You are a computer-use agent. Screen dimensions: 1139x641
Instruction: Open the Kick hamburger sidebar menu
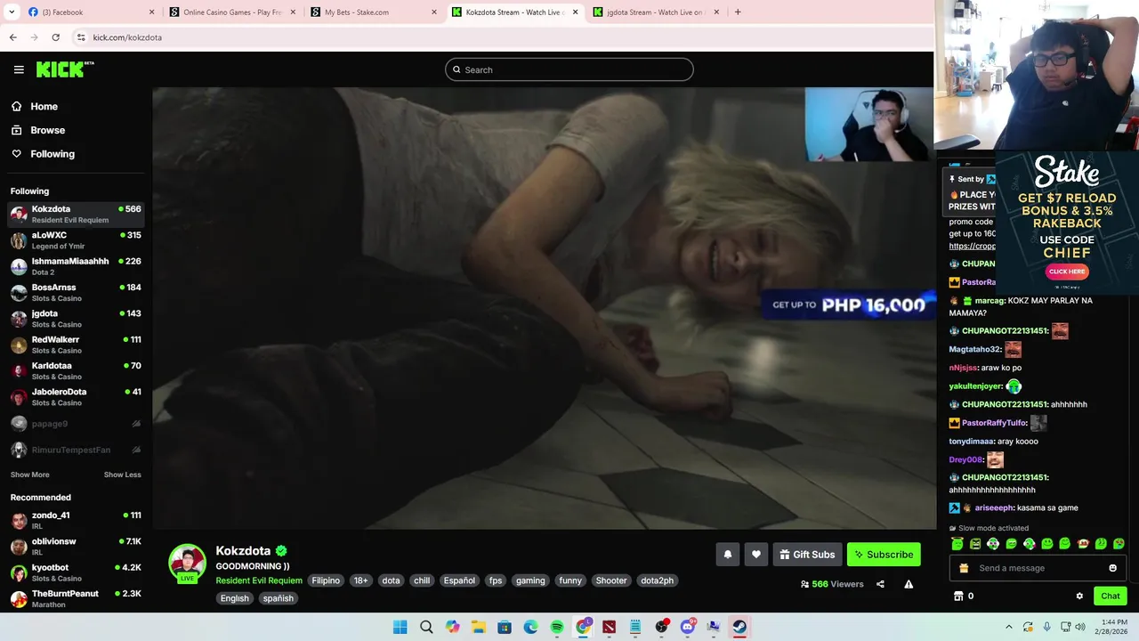click(19, 69)
